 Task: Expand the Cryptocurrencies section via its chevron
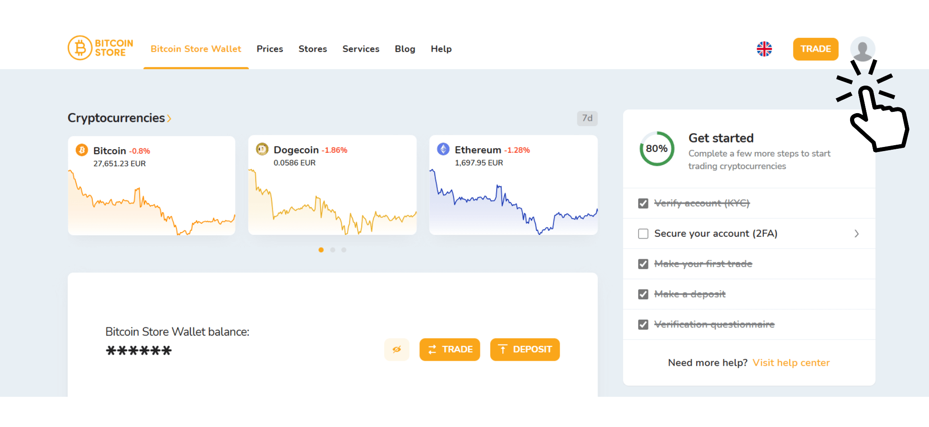click(x=170, y=118)
